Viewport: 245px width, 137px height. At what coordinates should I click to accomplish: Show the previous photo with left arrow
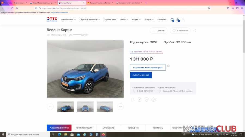click(50, 107)
